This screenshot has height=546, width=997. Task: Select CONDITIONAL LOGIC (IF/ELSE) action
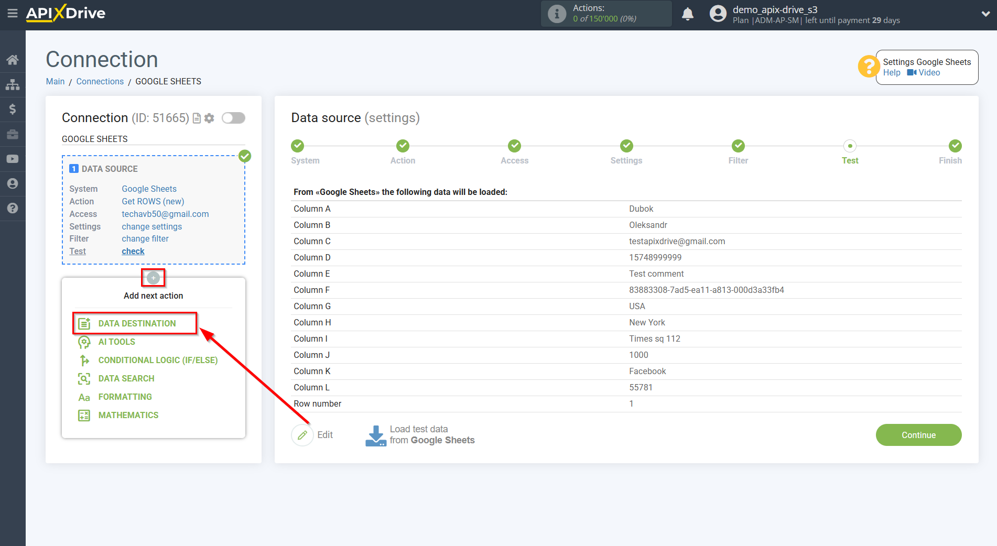click(x=158, y=360)
